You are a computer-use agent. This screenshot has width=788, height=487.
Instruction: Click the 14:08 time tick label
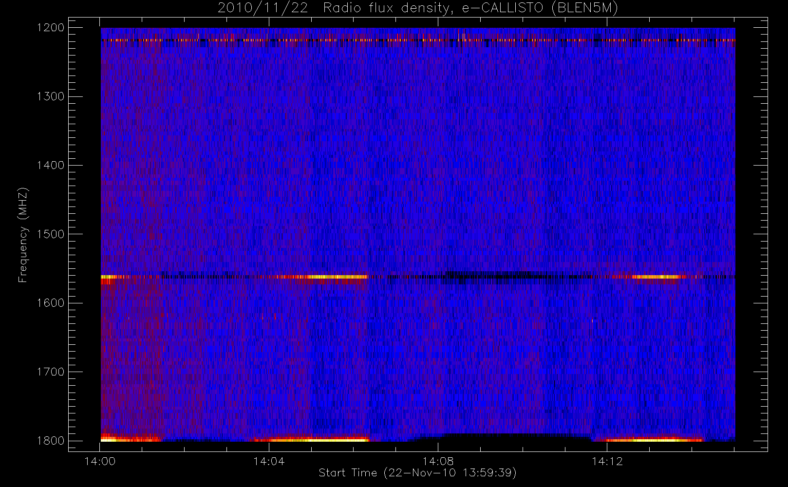(438, 461)
